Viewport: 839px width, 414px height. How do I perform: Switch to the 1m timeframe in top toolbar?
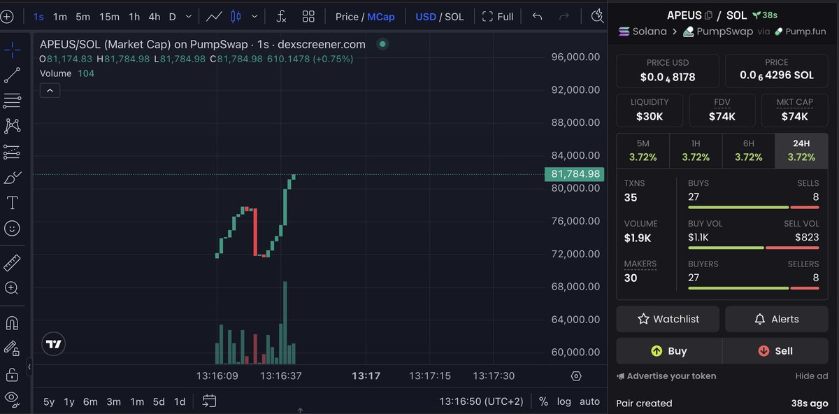[60, 16]
